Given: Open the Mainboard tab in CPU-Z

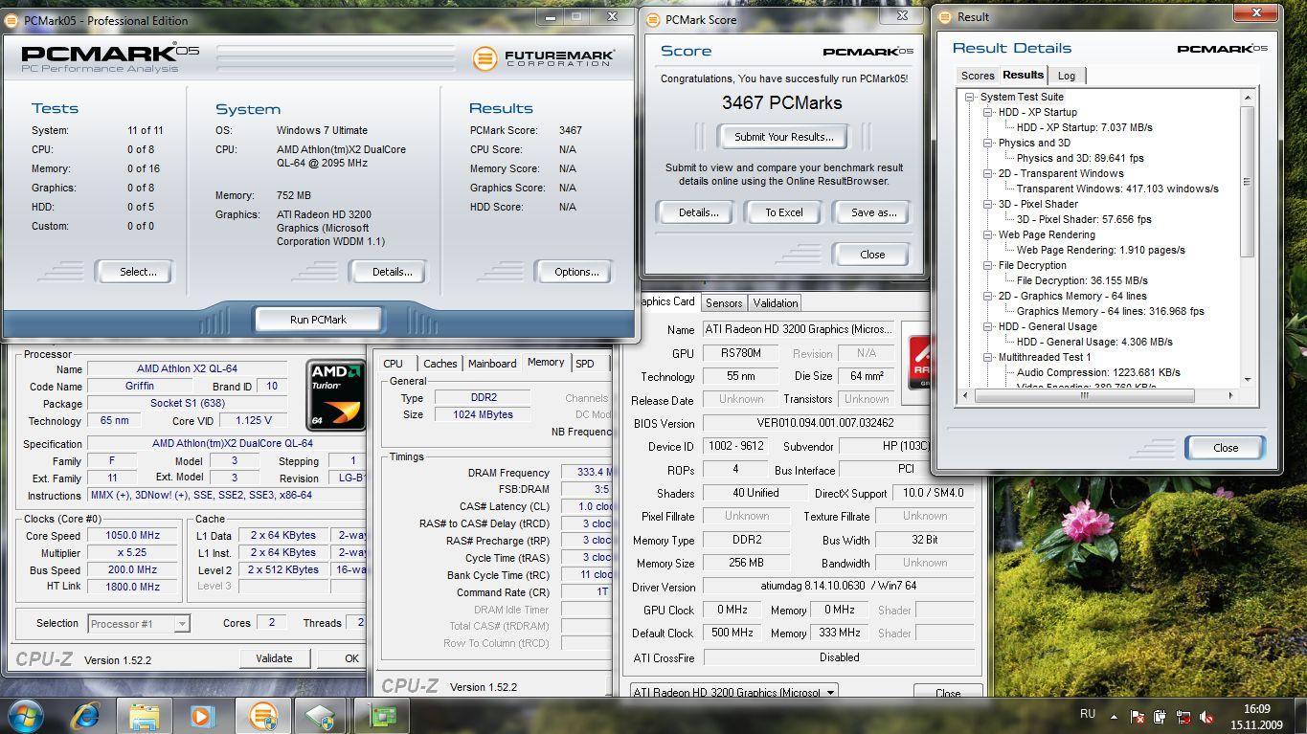Looking at the screenshot, I should (492, 364).
